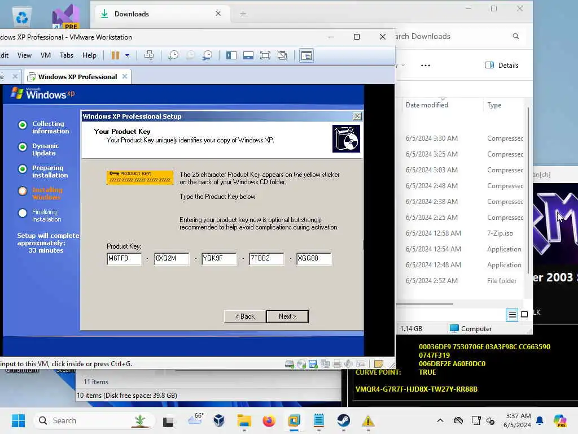Send Ctrl+Alt+Del to the VM
This screenshot has height=434, width=578.
pyautogui.click(x=149, y=55)
